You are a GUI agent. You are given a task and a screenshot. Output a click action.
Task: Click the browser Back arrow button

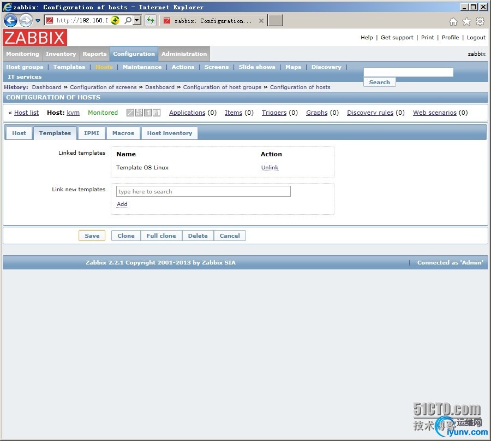(x=10, y=21)
